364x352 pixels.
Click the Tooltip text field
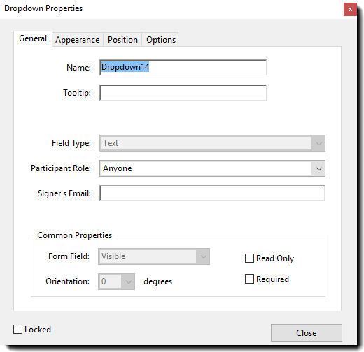click(x=183, y=93)
